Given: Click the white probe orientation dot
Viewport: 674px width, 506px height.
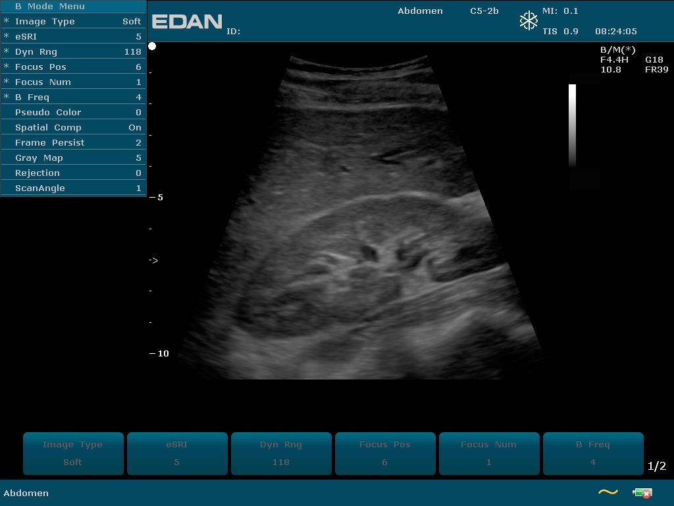Looking at the screenshot, I should (152, 46).
